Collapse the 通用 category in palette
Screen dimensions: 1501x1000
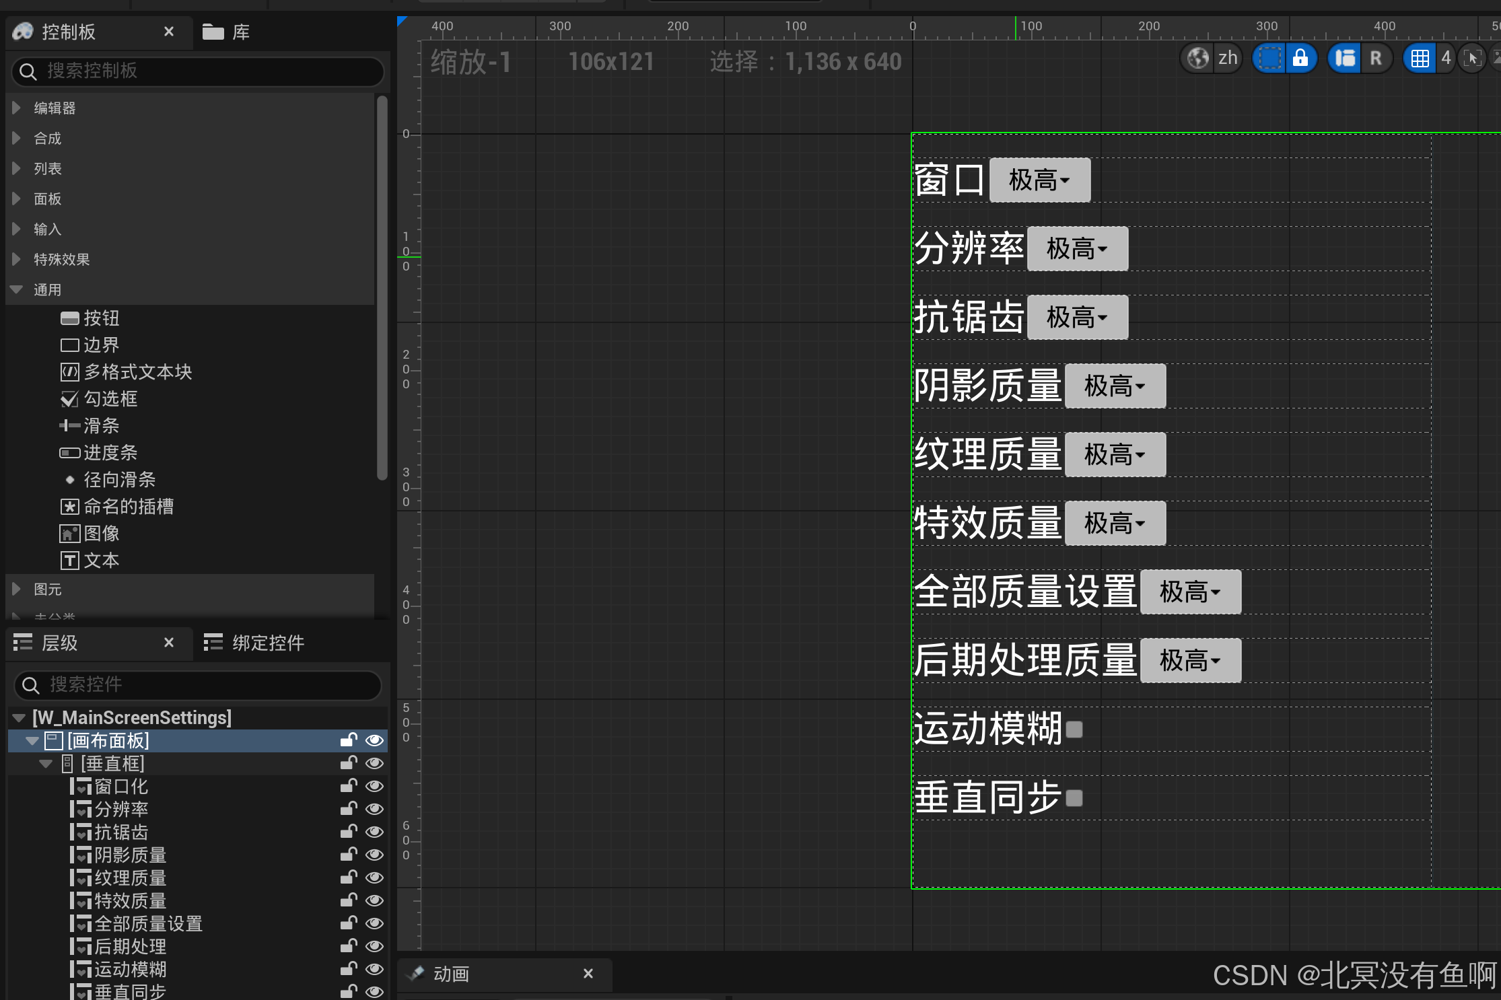(17, 289)
